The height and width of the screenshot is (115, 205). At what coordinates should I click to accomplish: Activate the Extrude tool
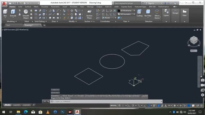click(13, 13)
